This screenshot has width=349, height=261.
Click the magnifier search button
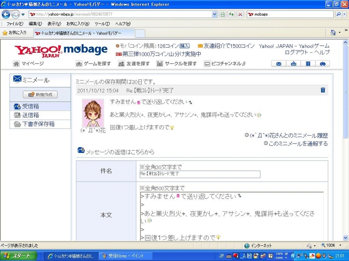point(338,14)
